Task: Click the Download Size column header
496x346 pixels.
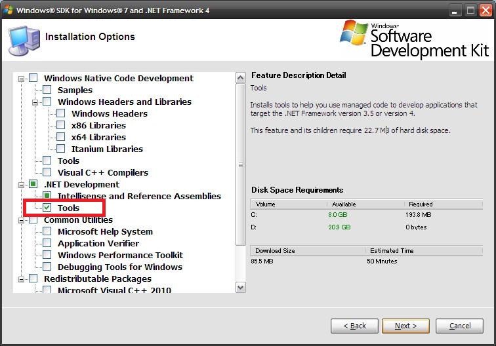Action: pyautogui.click(x=308, y=250)
